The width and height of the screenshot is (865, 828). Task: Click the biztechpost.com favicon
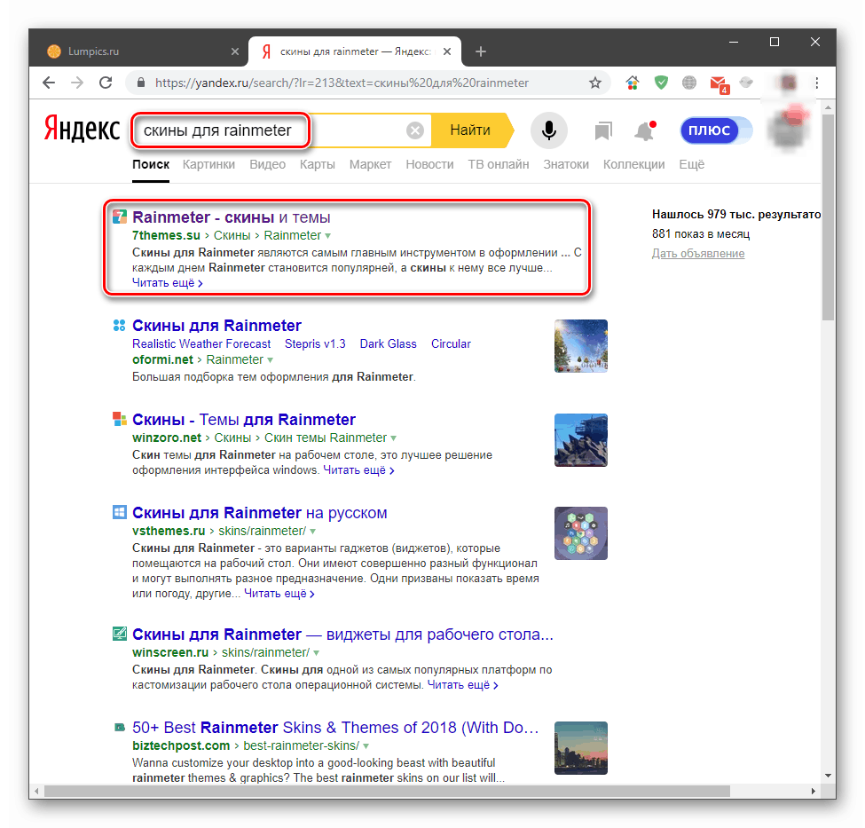(x=119, y=728)
